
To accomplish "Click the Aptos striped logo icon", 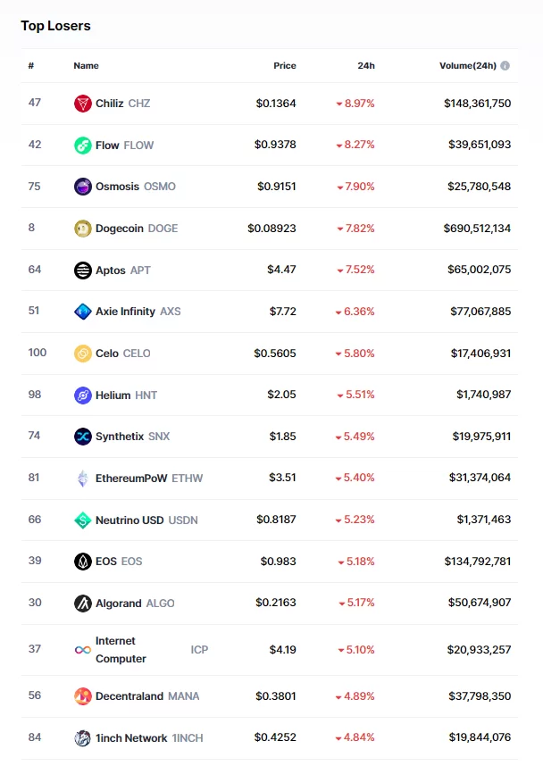I will point(82,271).
